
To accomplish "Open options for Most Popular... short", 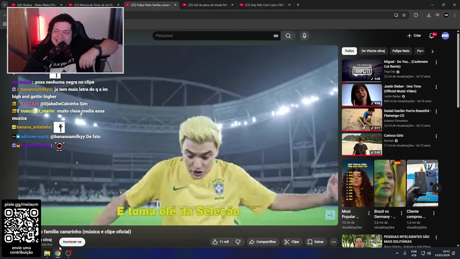I will 369,213.
